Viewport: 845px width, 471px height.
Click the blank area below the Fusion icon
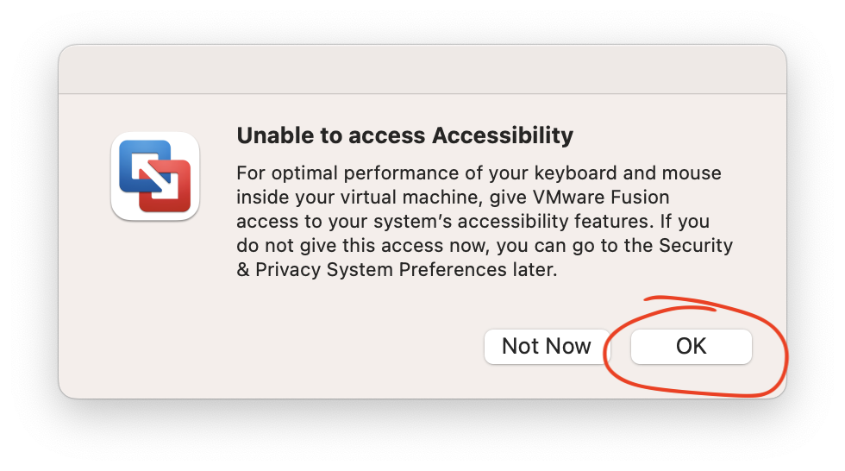[155, 302]
